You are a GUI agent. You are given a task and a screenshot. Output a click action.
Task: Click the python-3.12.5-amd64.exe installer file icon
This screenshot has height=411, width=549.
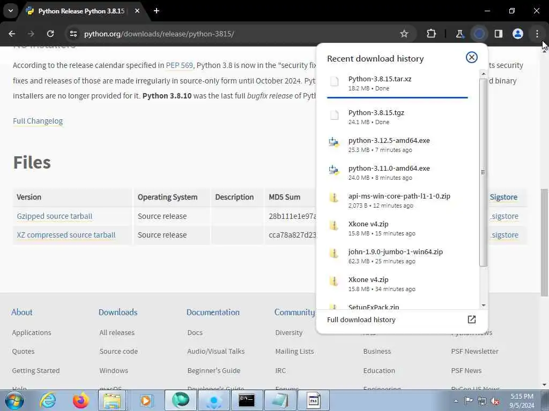(x=334, y=142)
